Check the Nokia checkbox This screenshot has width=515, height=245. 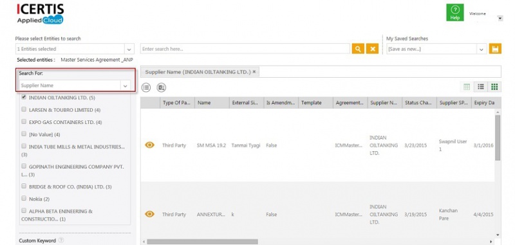coord(24,199)
